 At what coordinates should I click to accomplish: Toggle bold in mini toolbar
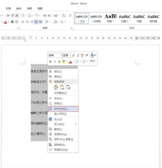pos(50,62)
